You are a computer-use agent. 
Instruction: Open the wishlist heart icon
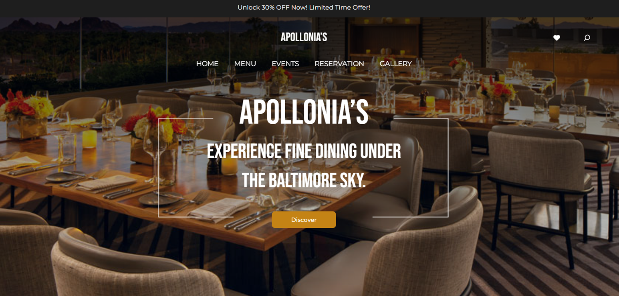[x=556, y=38]
